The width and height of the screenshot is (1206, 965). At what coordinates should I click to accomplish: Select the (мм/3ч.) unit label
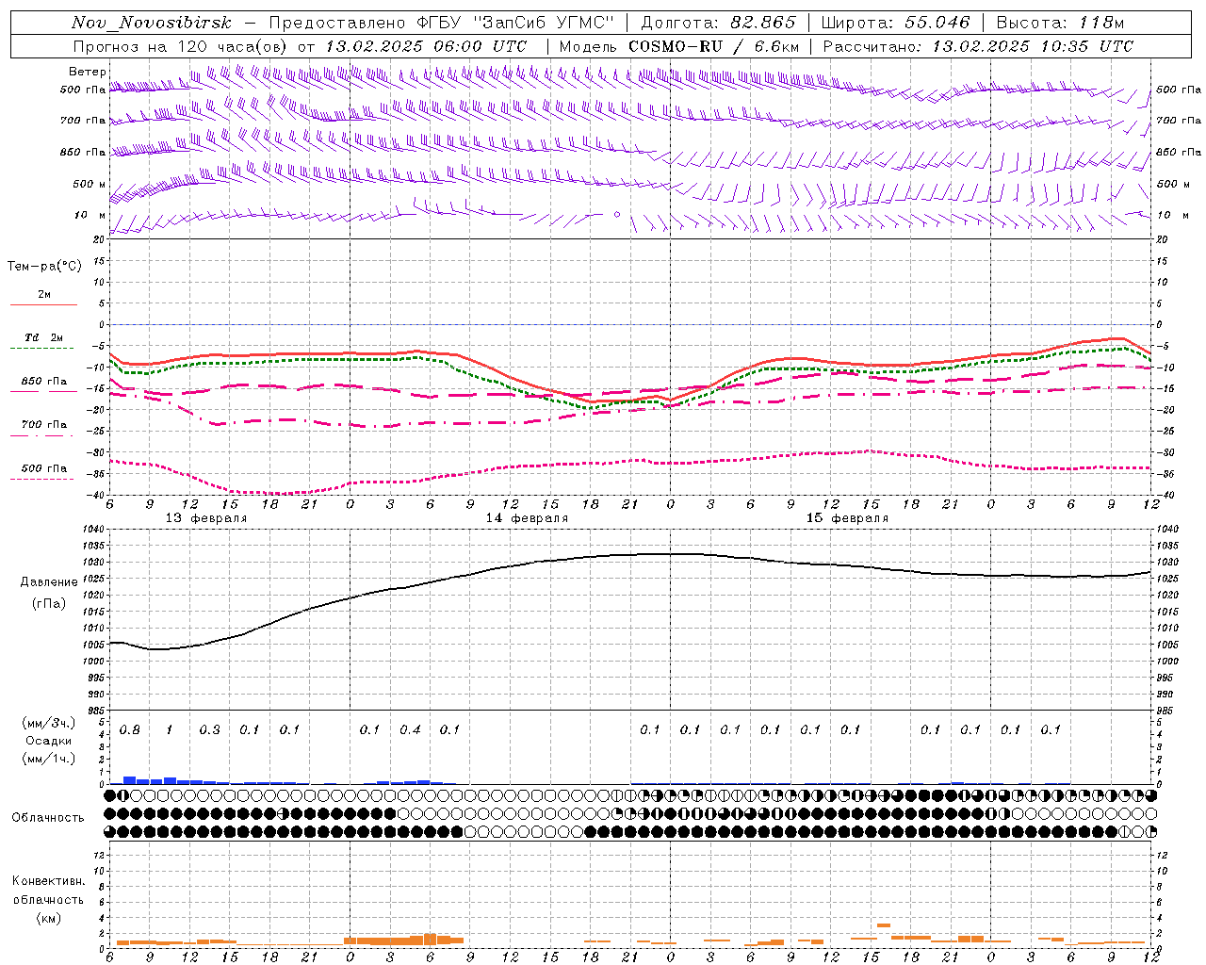[x=49, y=723]
